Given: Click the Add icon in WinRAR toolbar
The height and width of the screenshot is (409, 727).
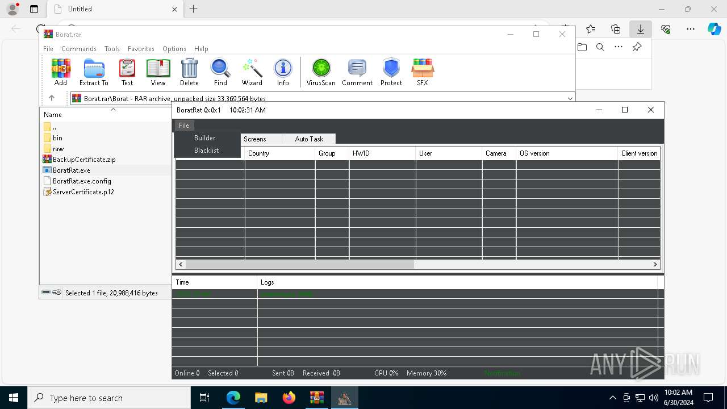Looking at the screenshot, I should click(x=61, y=72).
